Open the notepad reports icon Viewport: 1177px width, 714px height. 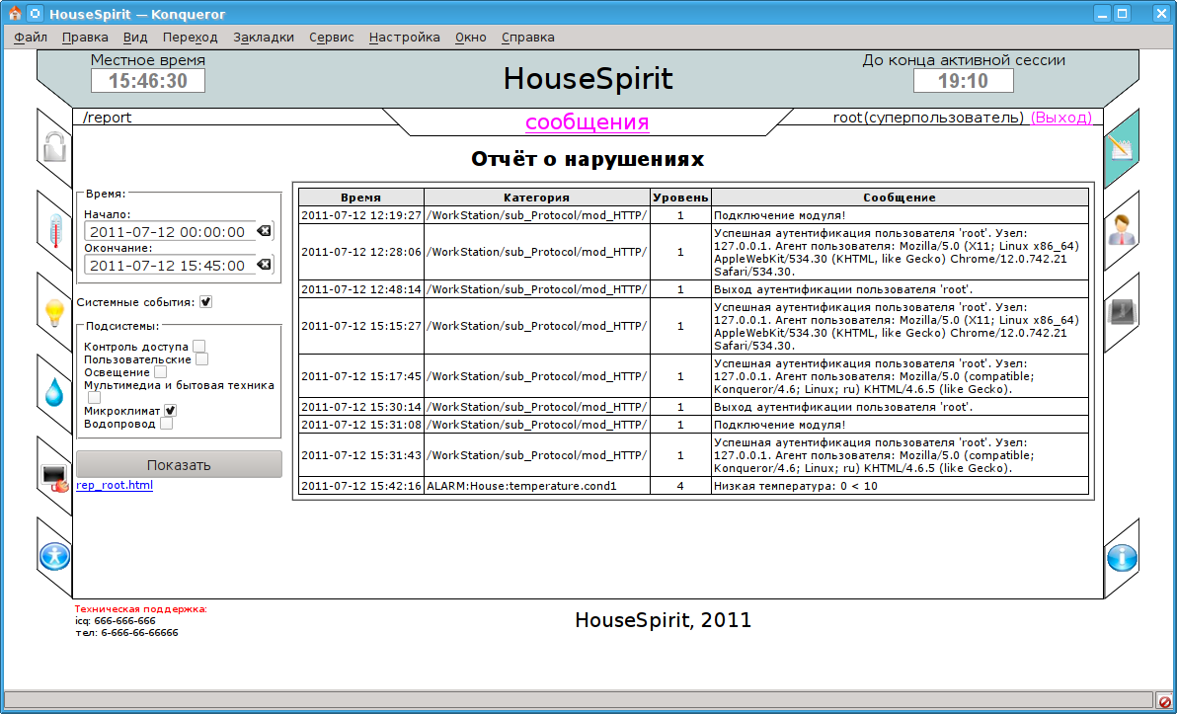click(x=1122, y=148)
